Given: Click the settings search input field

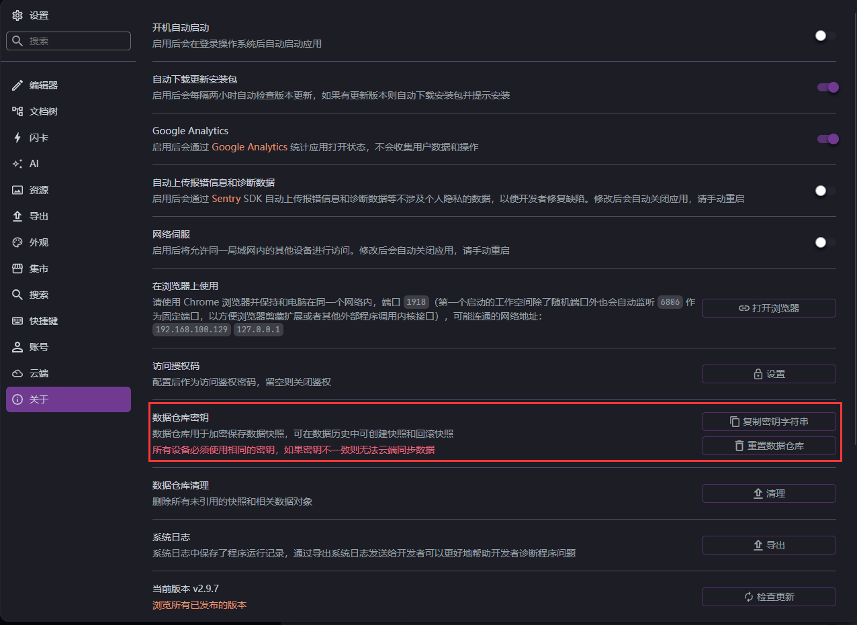Looking at the screenshot, I should click(x=69, y=41).
